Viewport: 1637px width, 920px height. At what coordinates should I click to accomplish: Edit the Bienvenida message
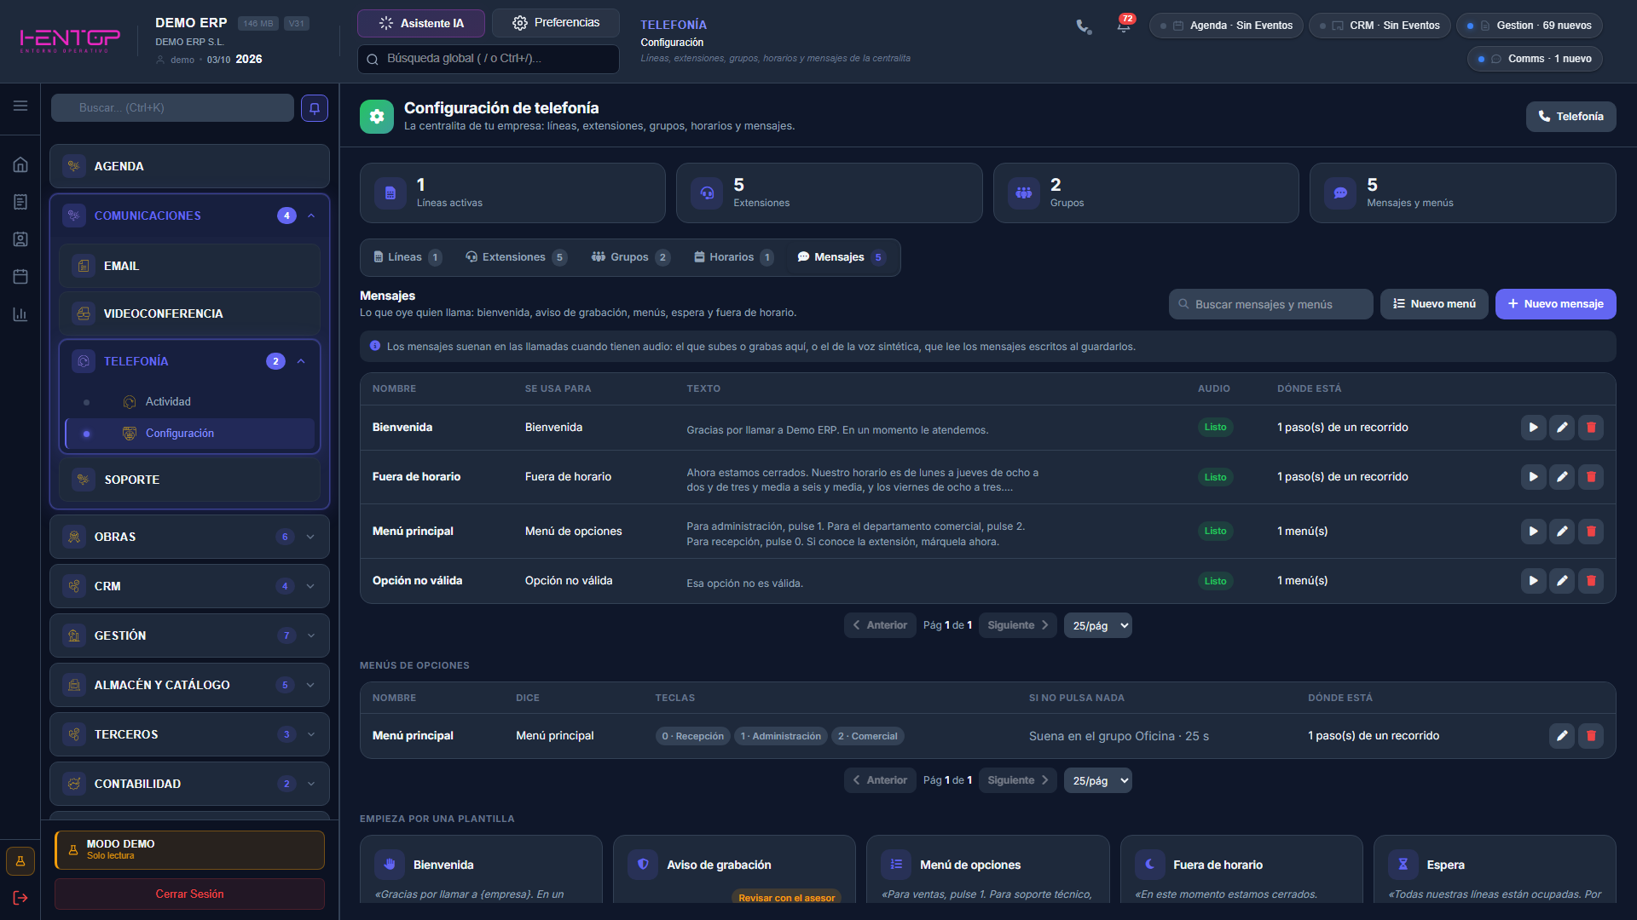coord(1562,428)
